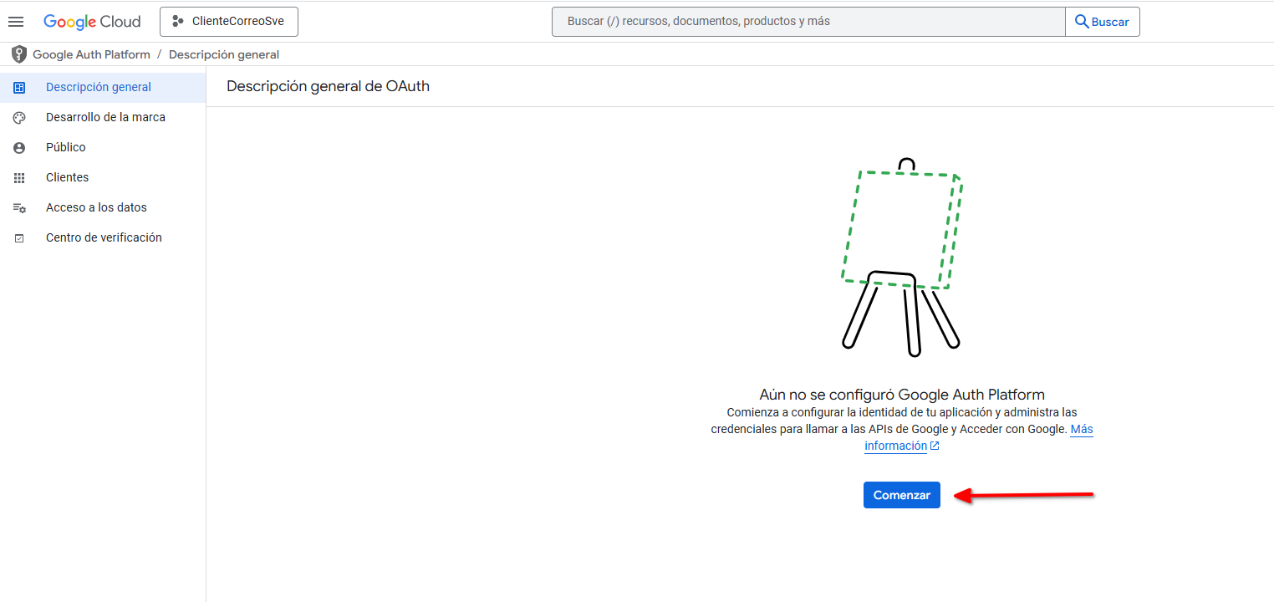Navigate to Acceso a los datos
1274x602 pixels.
click(96, 208)
